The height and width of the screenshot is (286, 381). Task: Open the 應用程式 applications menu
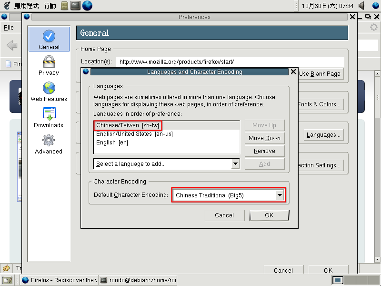coord(26,6)
